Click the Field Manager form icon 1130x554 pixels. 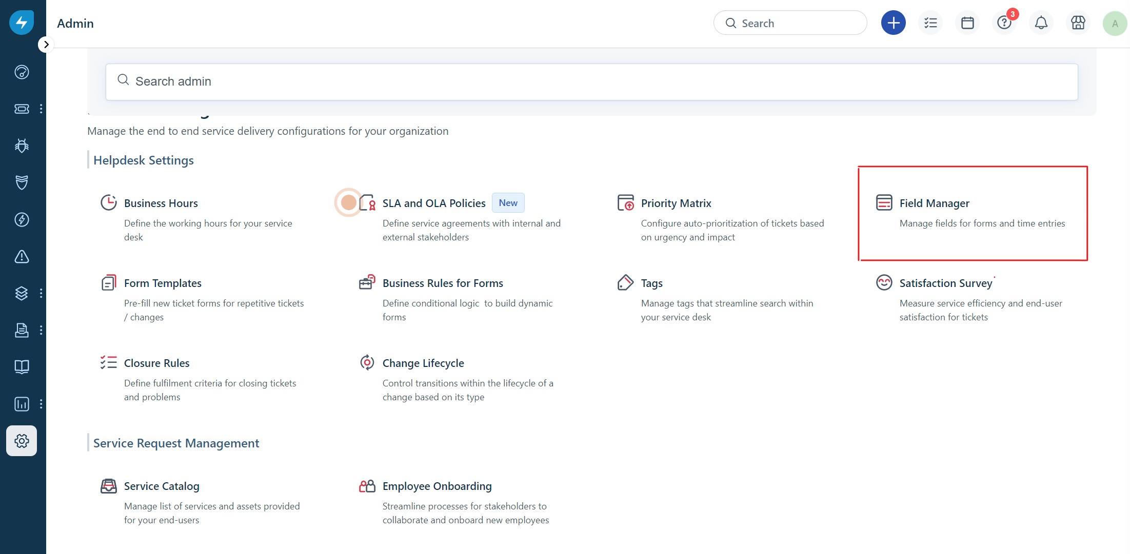tap(884, 203)
